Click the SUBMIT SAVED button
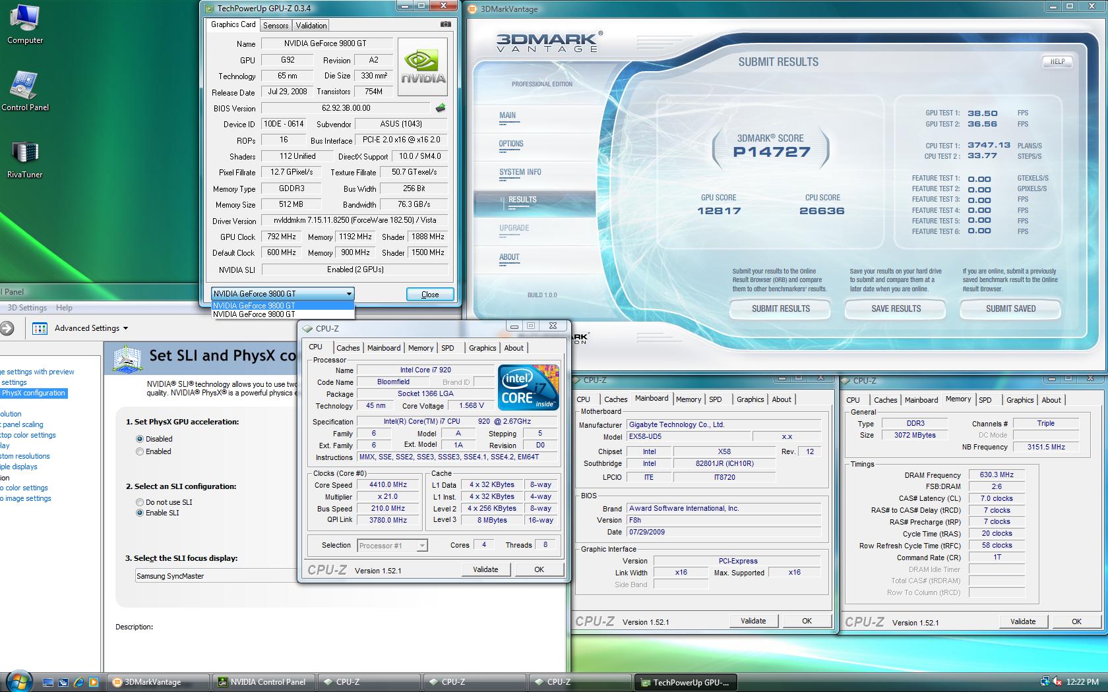Viewport: 1108px width, 692px height. (x=1010, y=308)
